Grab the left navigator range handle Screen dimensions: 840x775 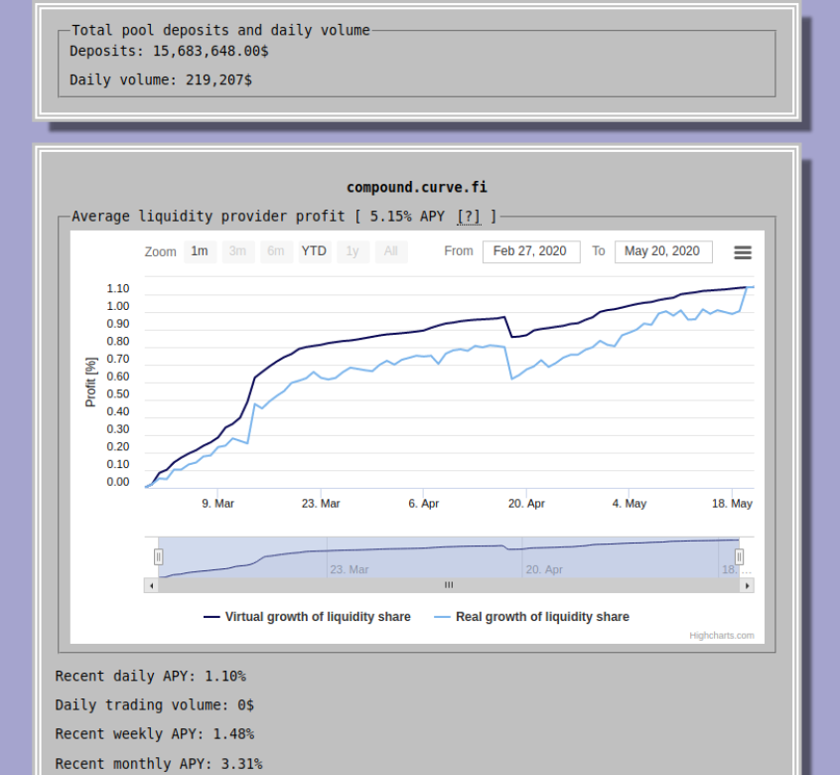[158, 556]
